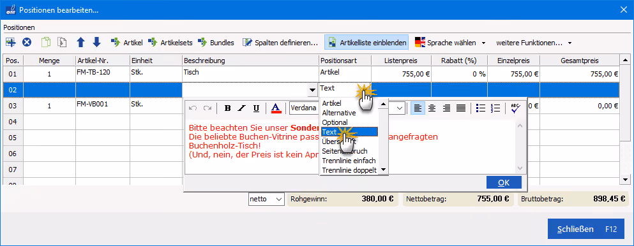Screen dimensions: 634x246
Task: Select the FM-TB-120 cell
Action: click(x=102, y=74)
